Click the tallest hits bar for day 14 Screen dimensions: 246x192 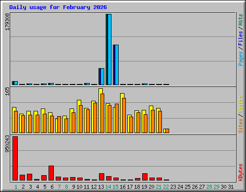coord(109,49)
